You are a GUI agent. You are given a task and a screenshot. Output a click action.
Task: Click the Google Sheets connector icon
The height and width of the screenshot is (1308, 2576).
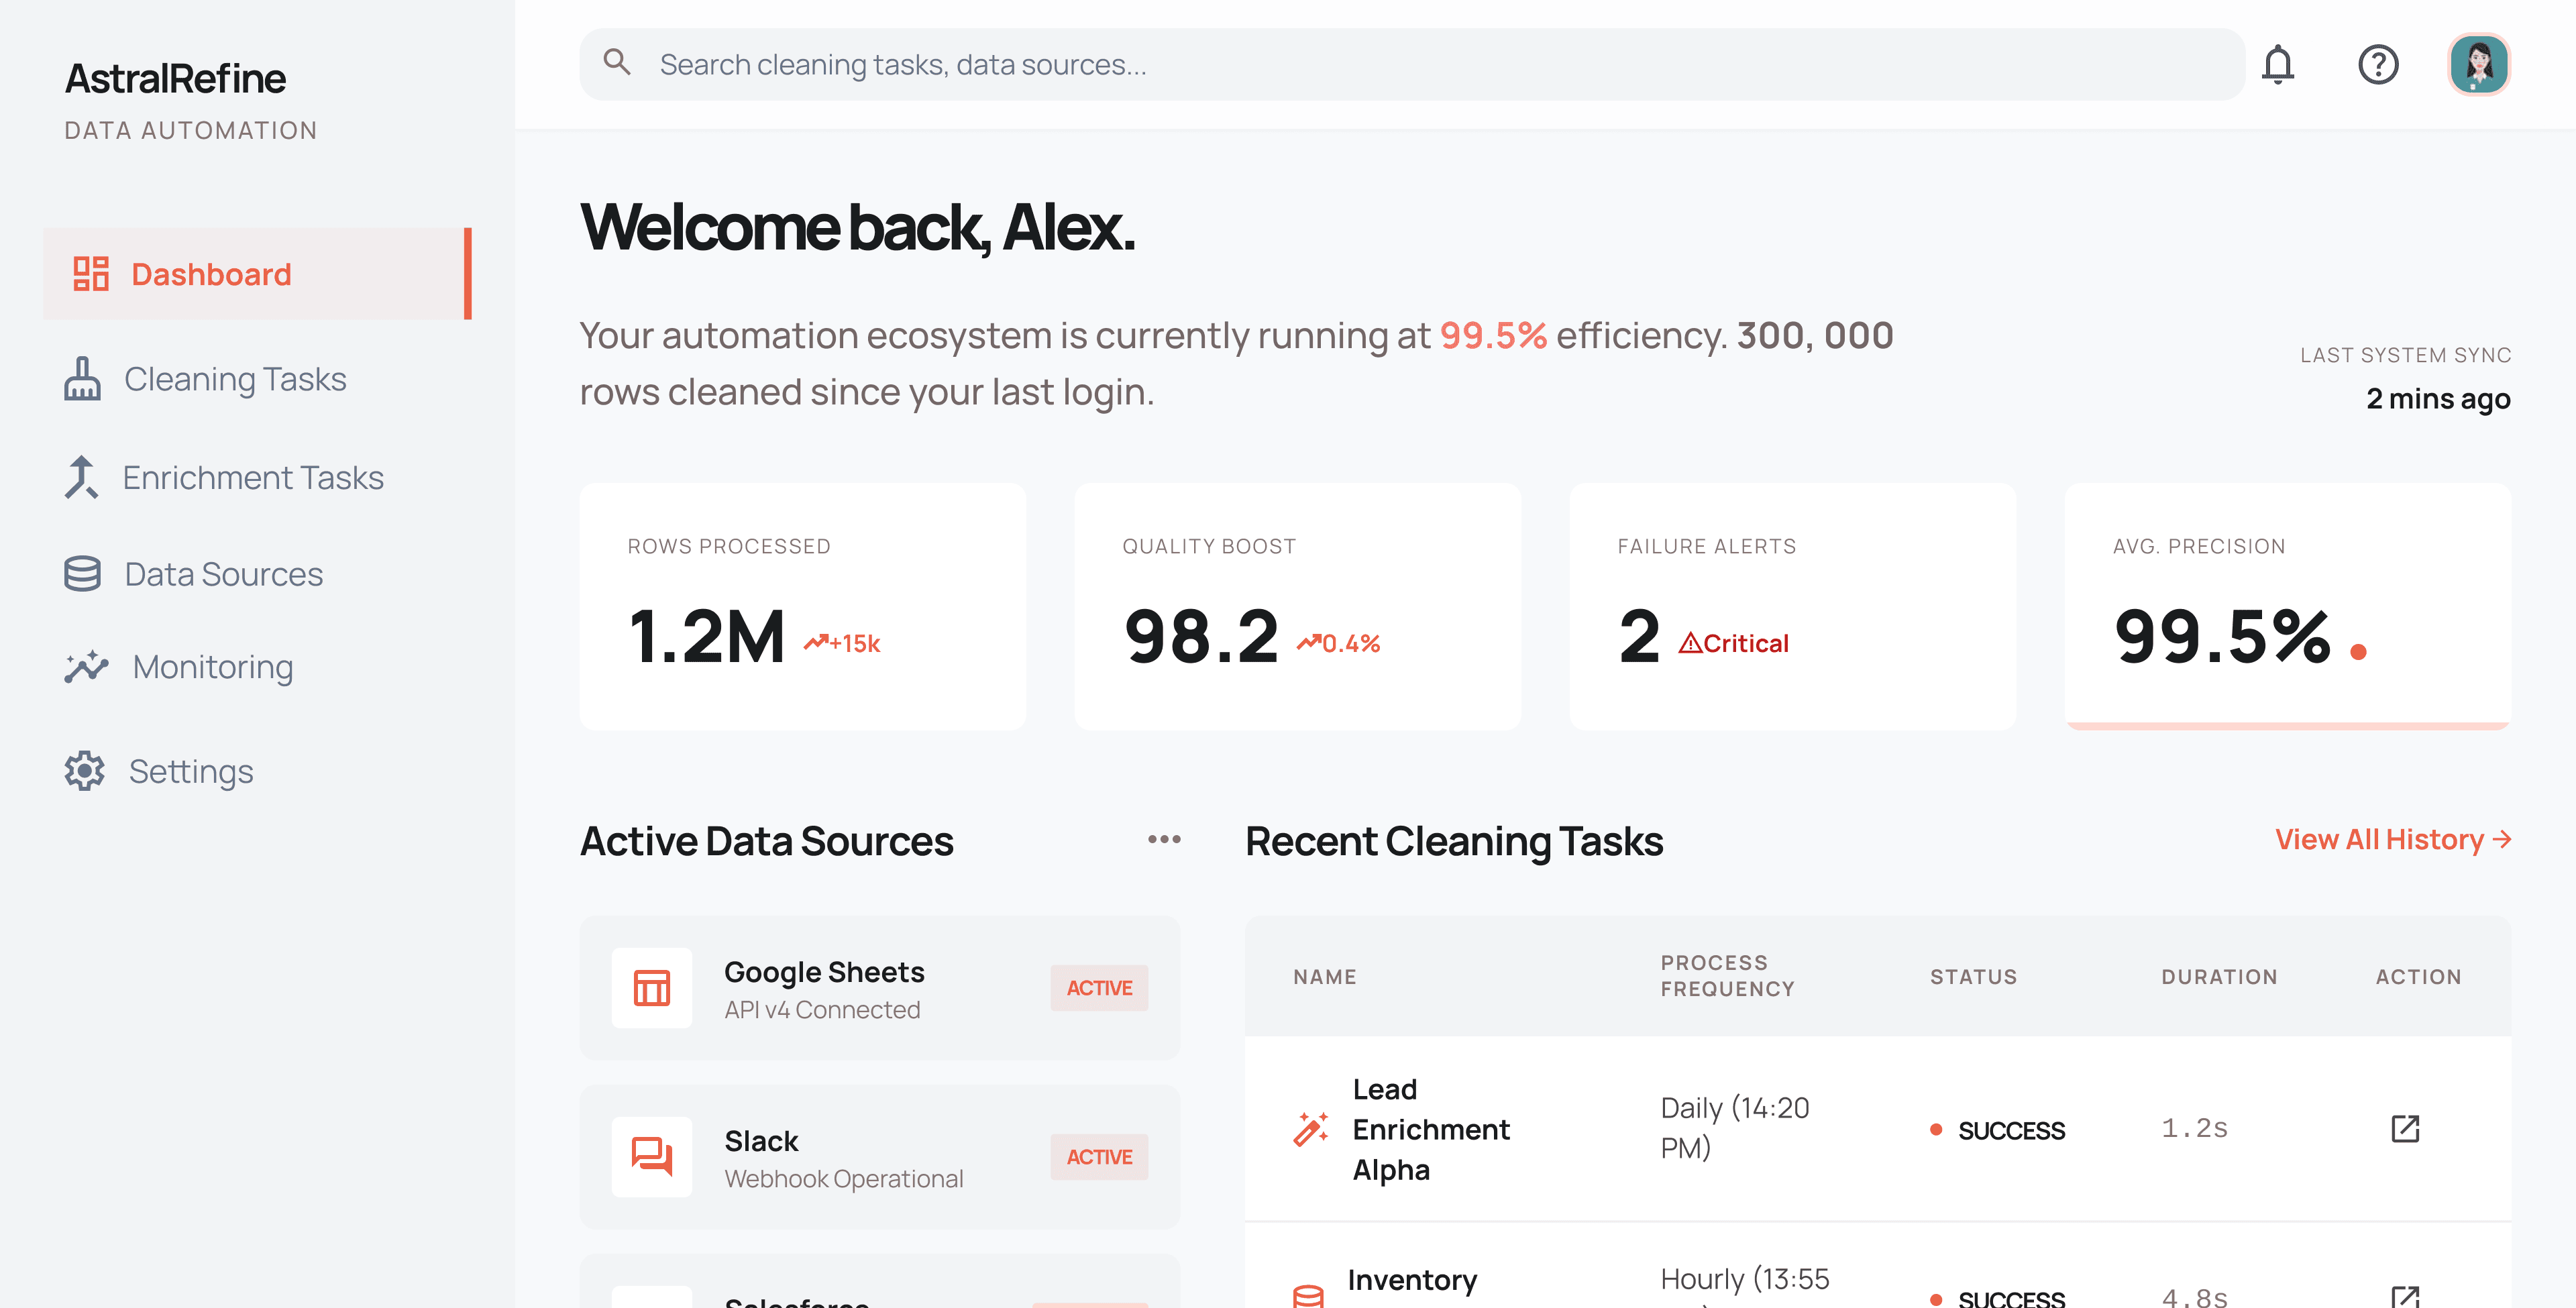coord(651,988)
